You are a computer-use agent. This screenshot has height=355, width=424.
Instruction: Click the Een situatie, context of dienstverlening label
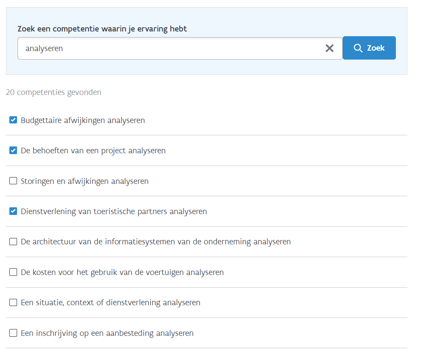[x=111, y=303]
